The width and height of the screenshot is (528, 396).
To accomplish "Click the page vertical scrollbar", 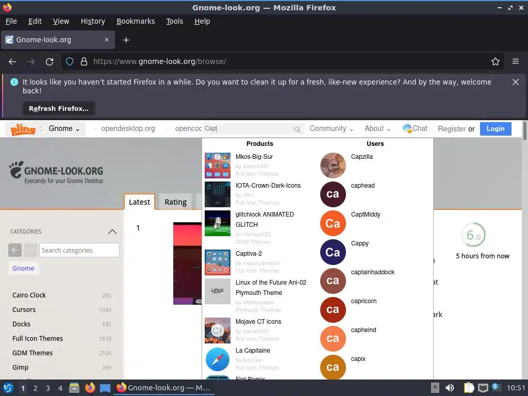I will (x=524, y=130).
